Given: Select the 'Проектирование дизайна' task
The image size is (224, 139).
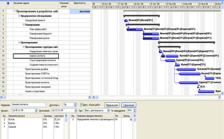Looking at the screenshot, I should 36,69.
